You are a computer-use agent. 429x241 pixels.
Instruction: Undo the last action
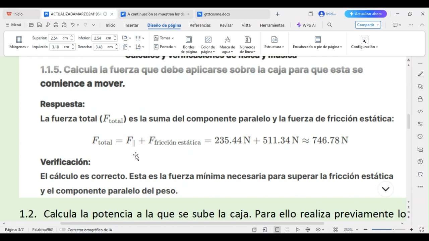tap(72, 25)
